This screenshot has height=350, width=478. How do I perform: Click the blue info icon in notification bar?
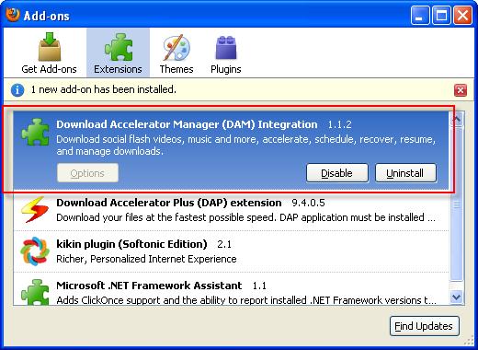coord(17,90)
